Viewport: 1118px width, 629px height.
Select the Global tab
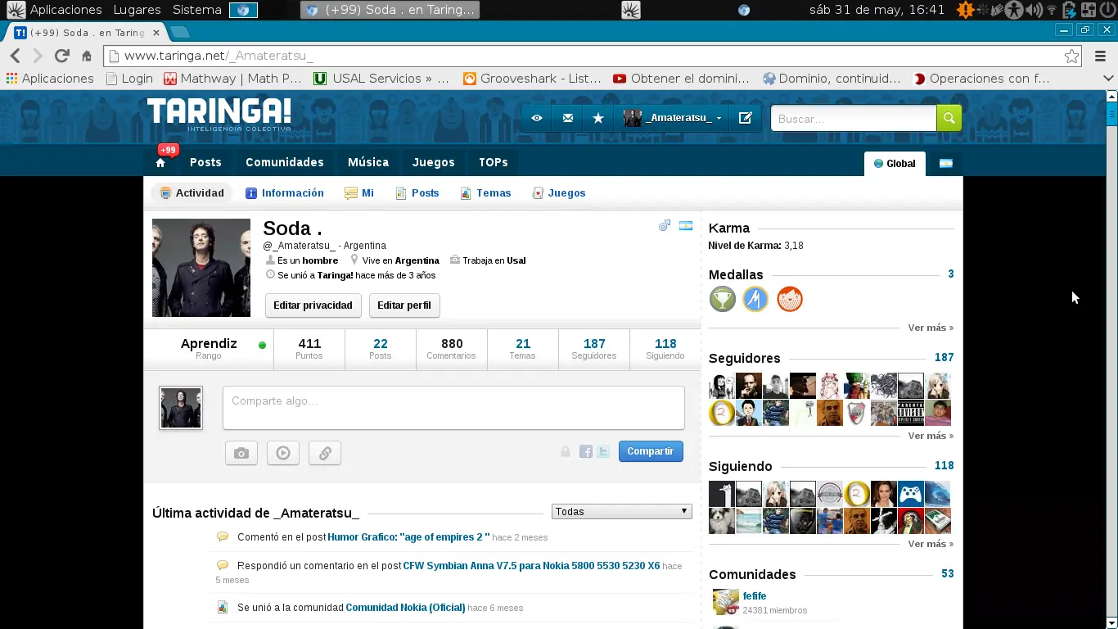coord(895,163)
